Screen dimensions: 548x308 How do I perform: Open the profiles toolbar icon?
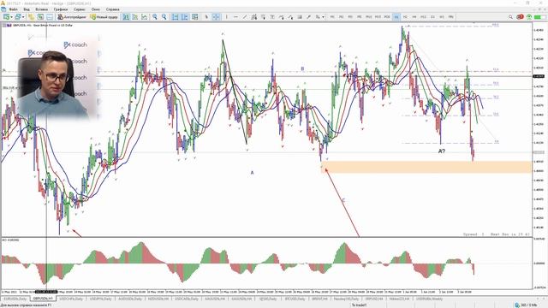(x=17, y=17)
